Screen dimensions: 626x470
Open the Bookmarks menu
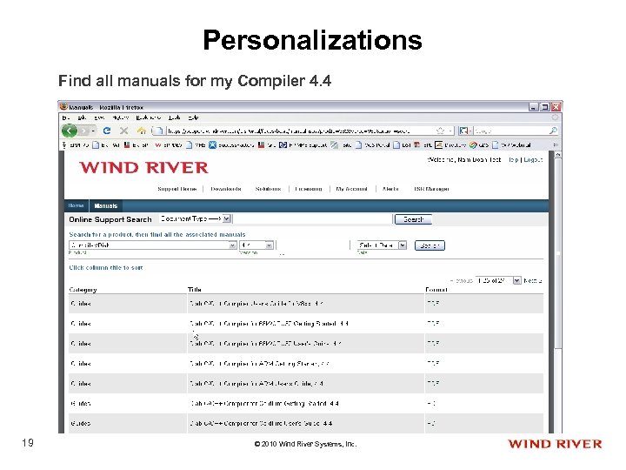pyautogui.click(x=148, y=117)
